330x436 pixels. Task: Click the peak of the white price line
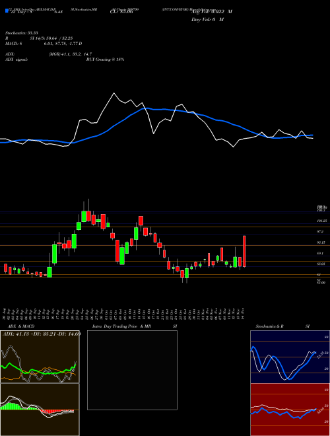[x=114, y=93]
